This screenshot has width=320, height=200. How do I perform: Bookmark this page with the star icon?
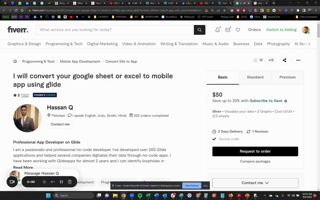click(x=224, y=10)
